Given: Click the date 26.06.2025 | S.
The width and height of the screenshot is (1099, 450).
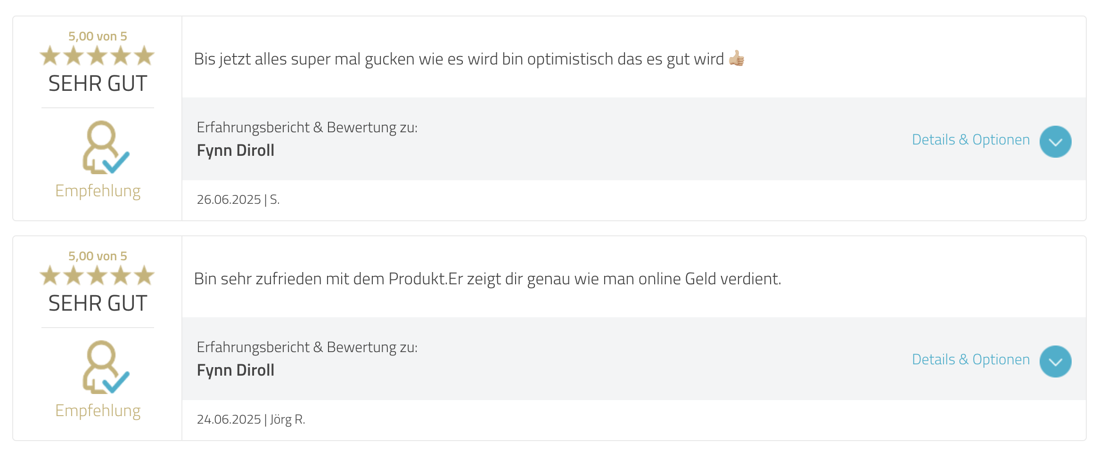Looking at the screenshot, I should (238, 200).
